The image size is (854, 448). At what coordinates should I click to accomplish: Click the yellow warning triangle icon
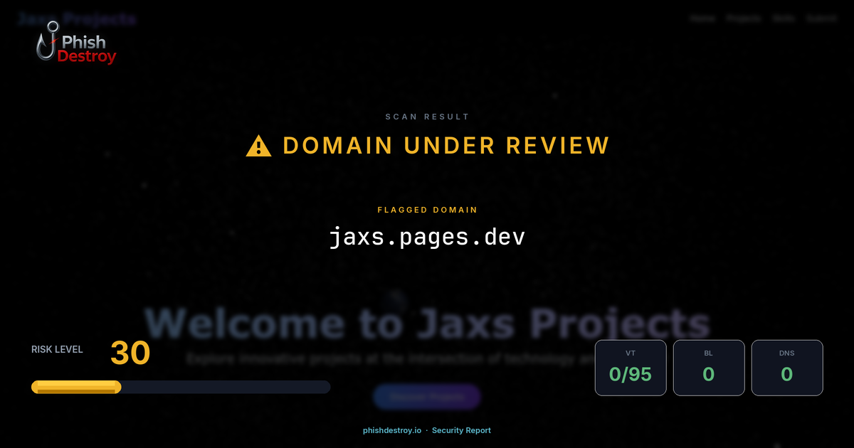(x=258, y=145)
